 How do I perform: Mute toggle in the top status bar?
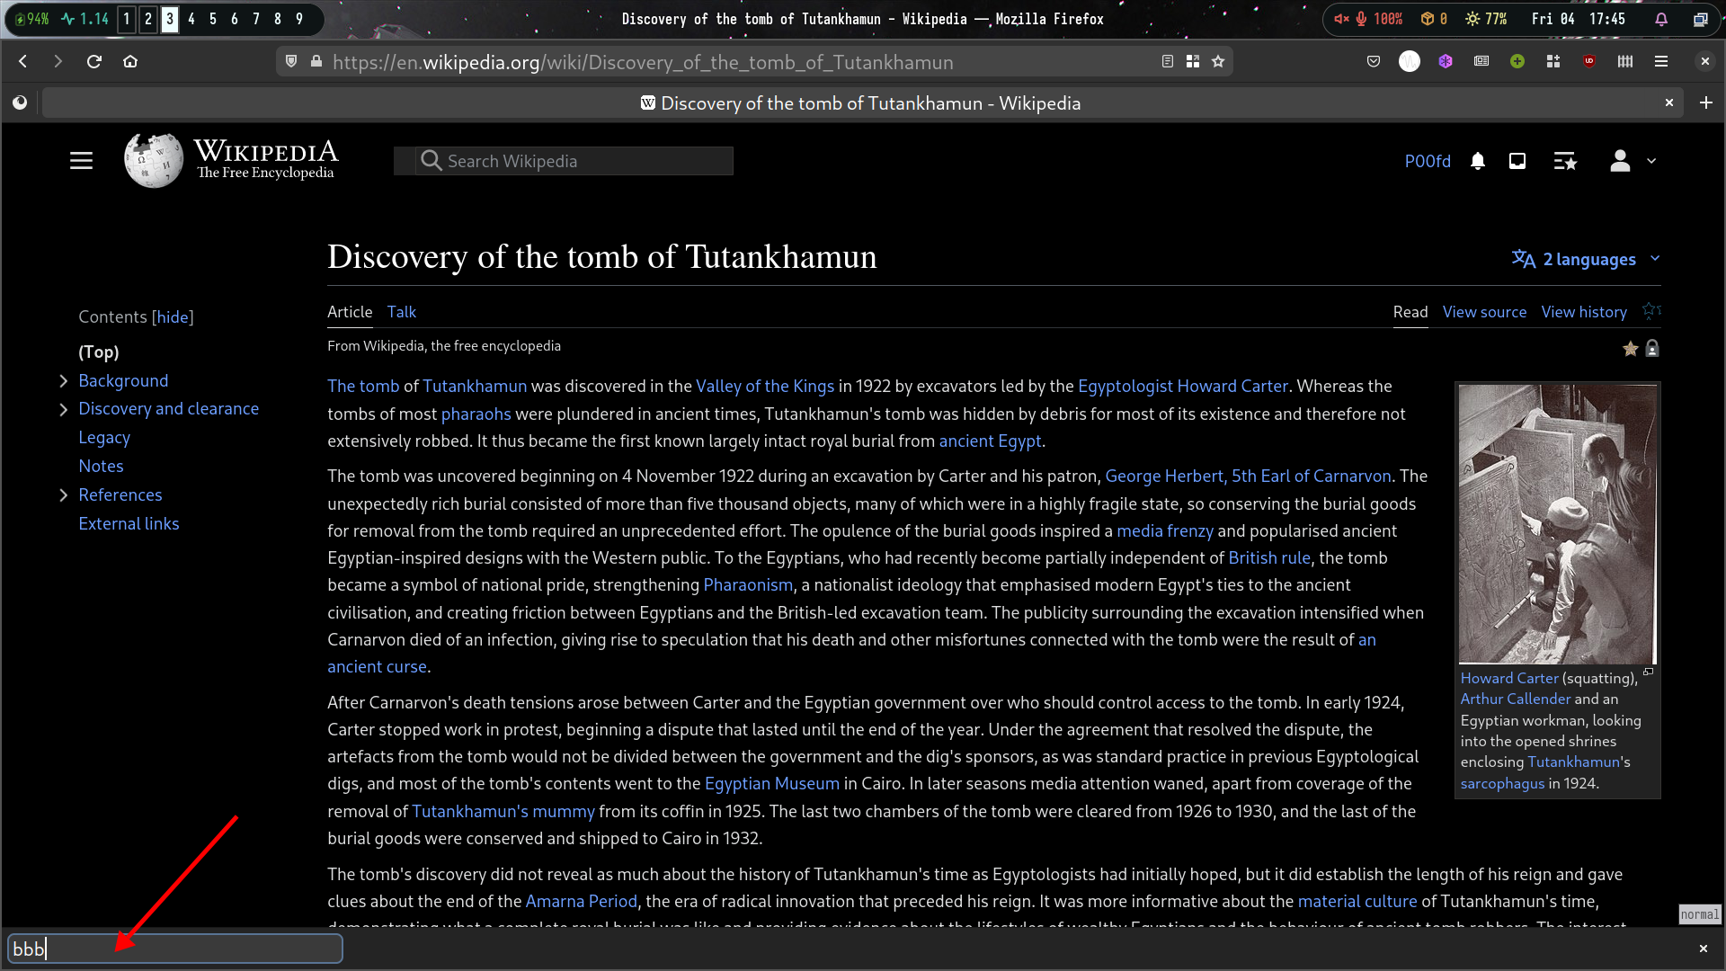tap(1341, 19)
